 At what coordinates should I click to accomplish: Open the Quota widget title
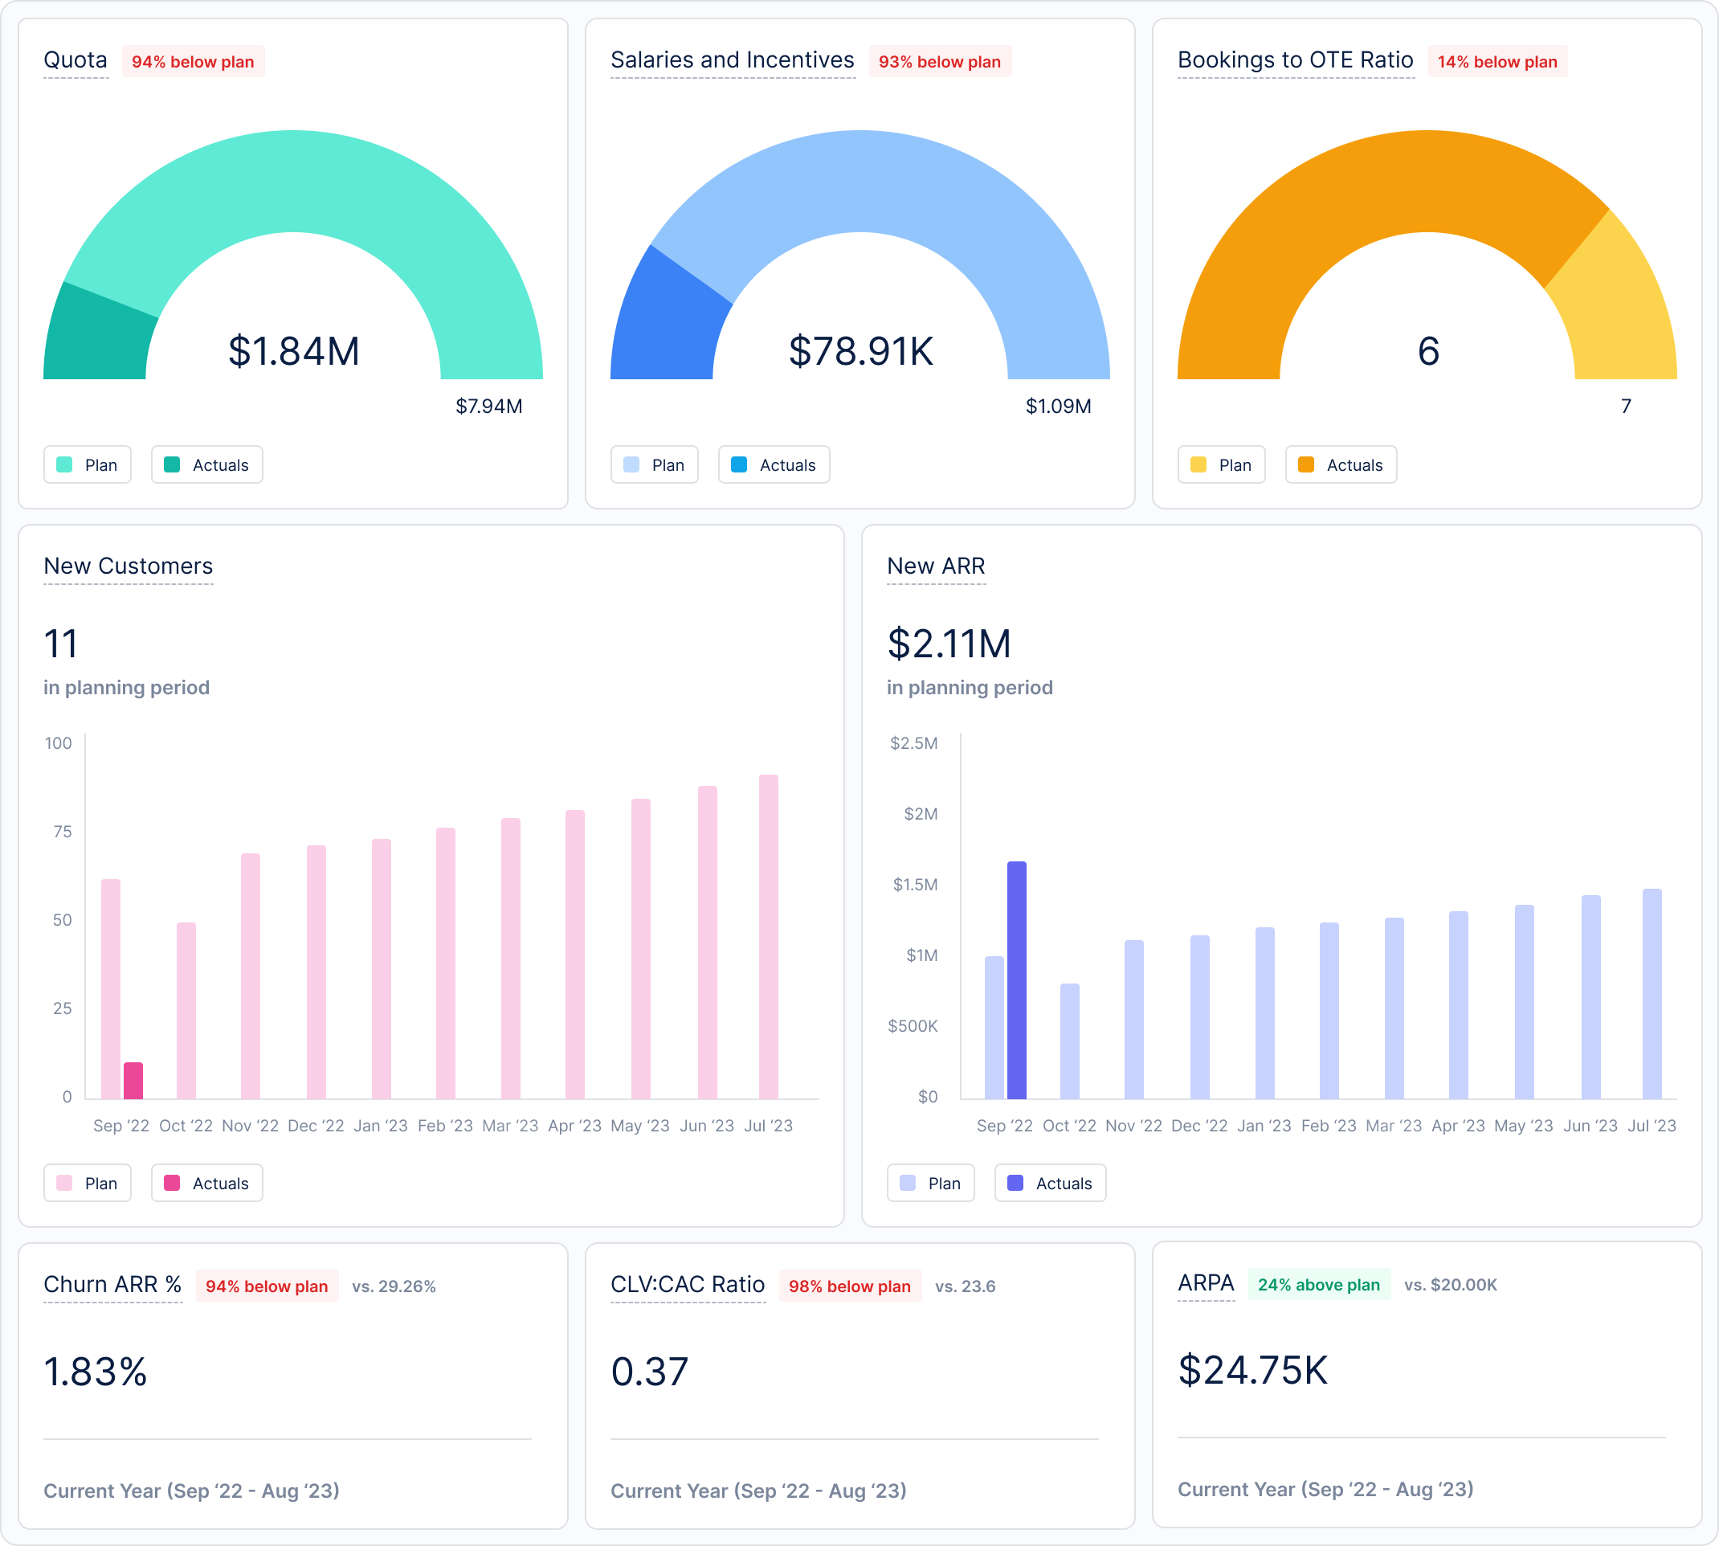pyautogui.click(x=76, y=60)
